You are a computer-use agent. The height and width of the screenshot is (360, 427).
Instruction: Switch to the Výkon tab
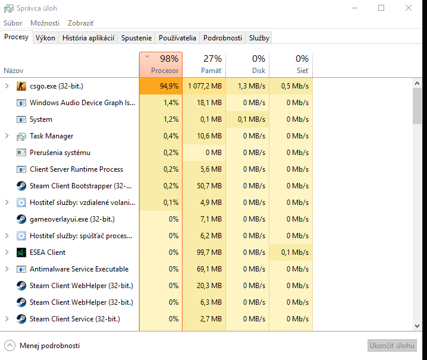pyautogui.click(x=45, y=38)
